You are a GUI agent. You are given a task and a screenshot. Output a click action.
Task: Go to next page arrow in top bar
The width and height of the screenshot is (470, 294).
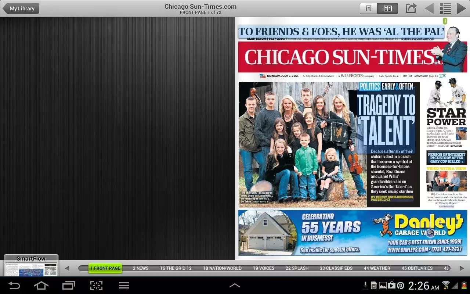[x=461, y=8]
